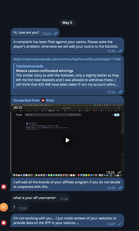
Task: Play the forwarded video message
Action: (x=67, y=140)
